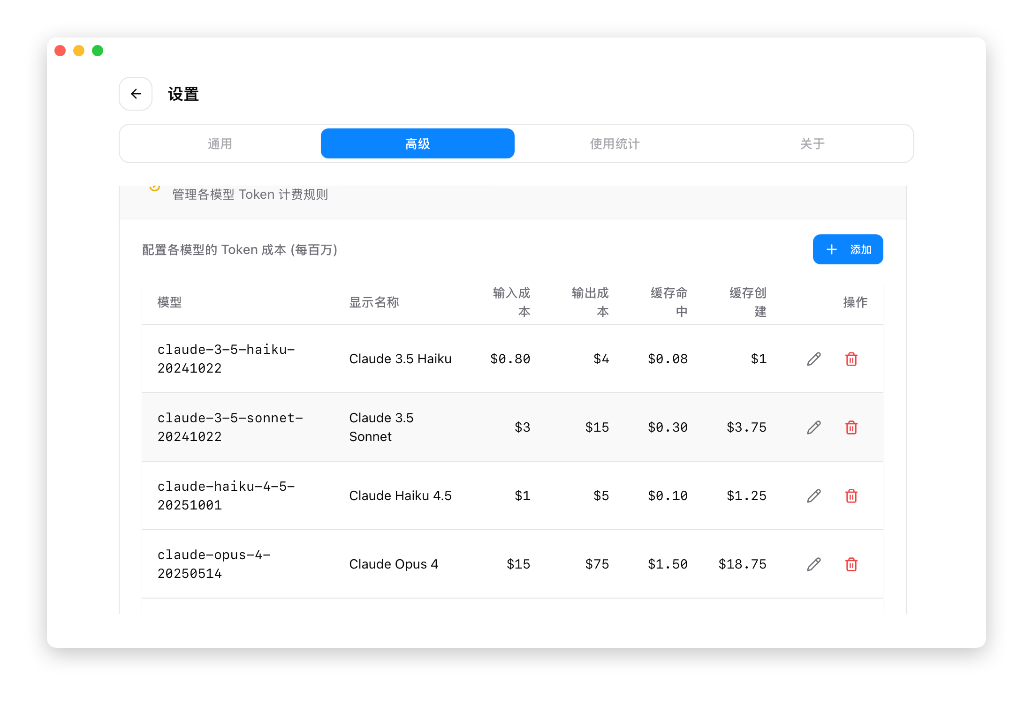Delete the Claude 3.5 Sonnet pricing row
Viewport: 1033px width, 704px height.
pos(851,427)
